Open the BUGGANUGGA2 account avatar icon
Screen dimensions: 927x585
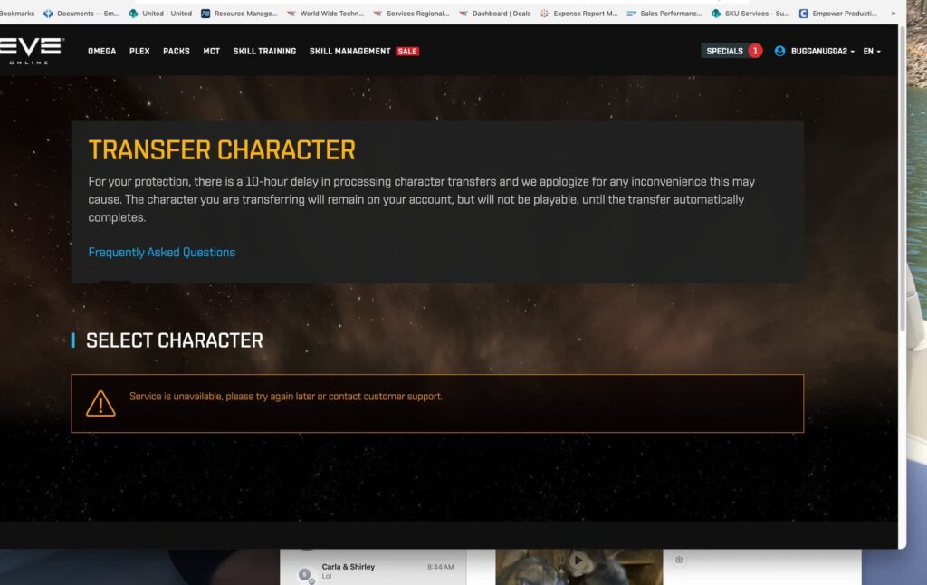pyautogui.click(x=779, y=52)
